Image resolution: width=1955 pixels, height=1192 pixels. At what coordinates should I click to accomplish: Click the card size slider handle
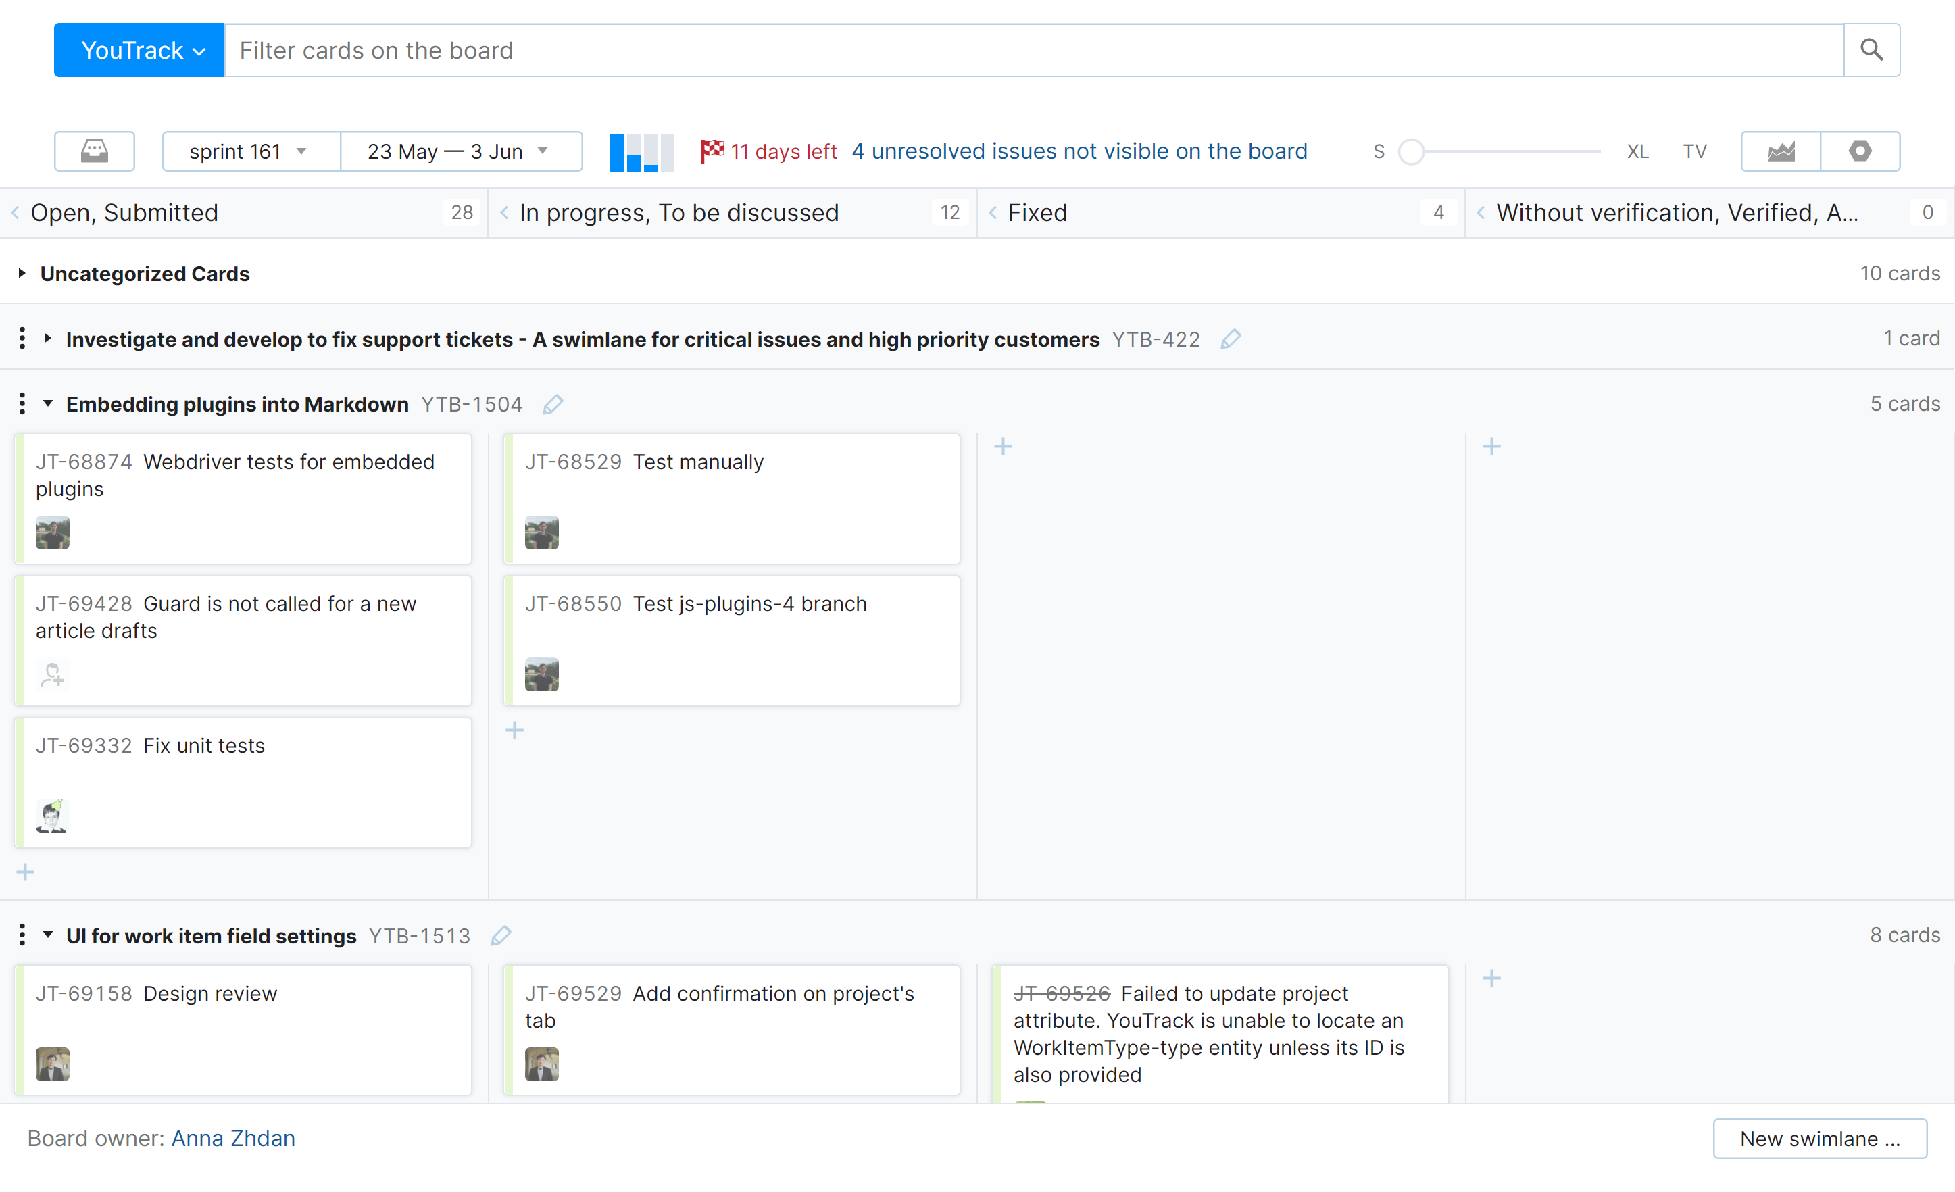[1411, 151]
